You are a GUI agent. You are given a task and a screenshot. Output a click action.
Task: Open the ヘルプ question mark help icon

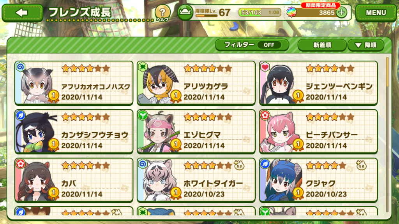pyautogui.click(x=162, y=13)
